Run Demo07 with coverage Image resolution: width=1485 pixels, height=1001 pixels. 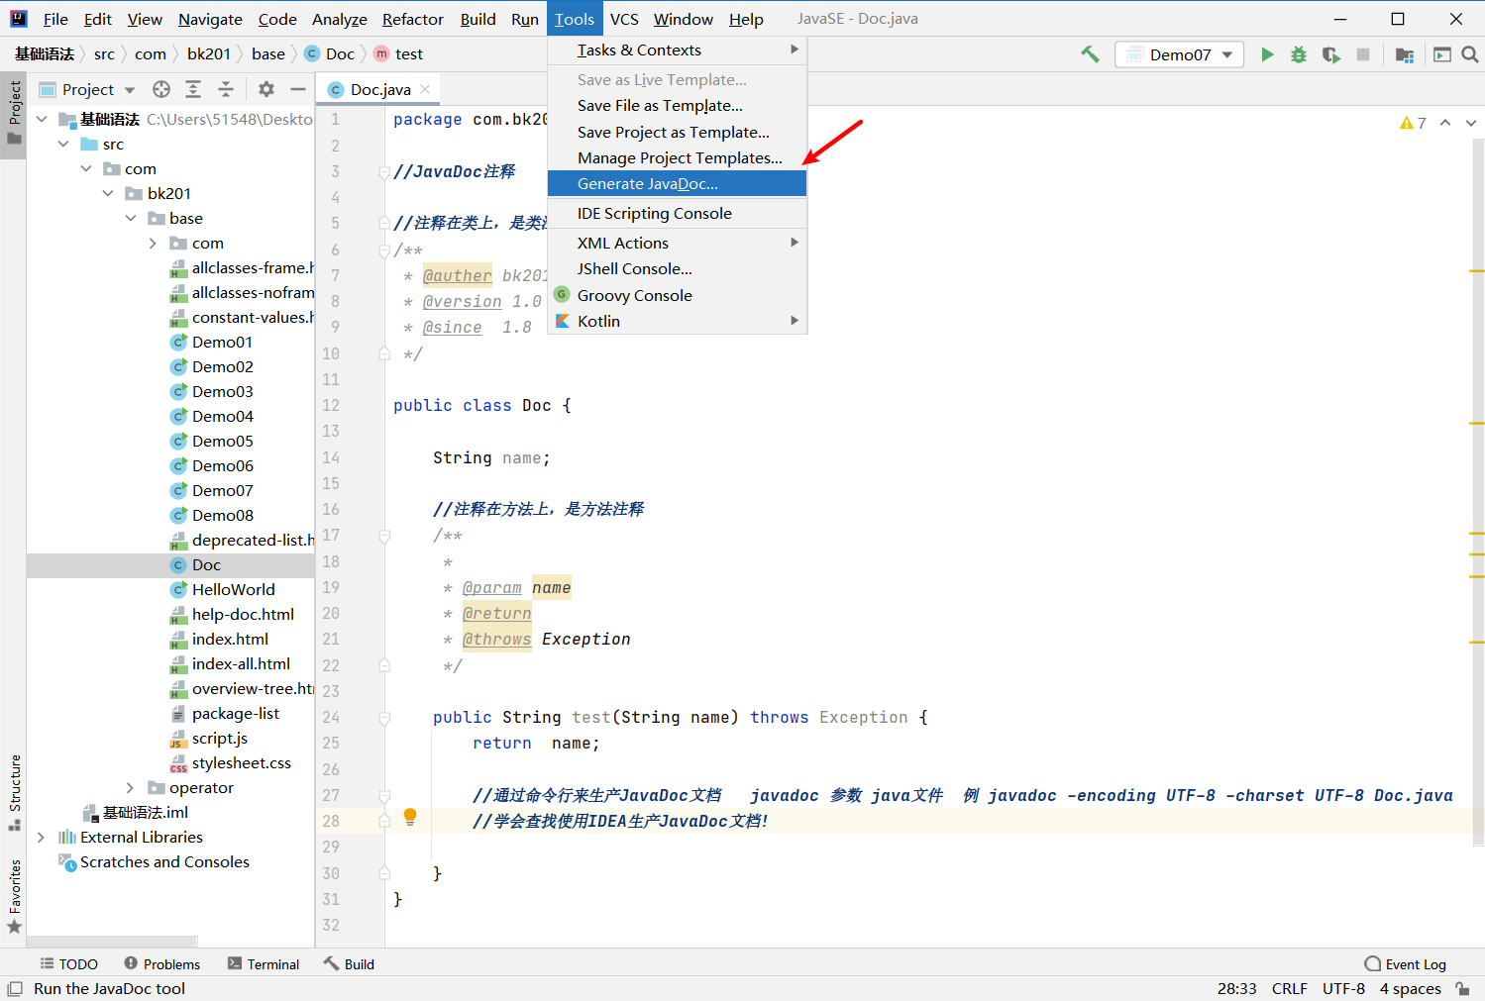[1331, 54]
